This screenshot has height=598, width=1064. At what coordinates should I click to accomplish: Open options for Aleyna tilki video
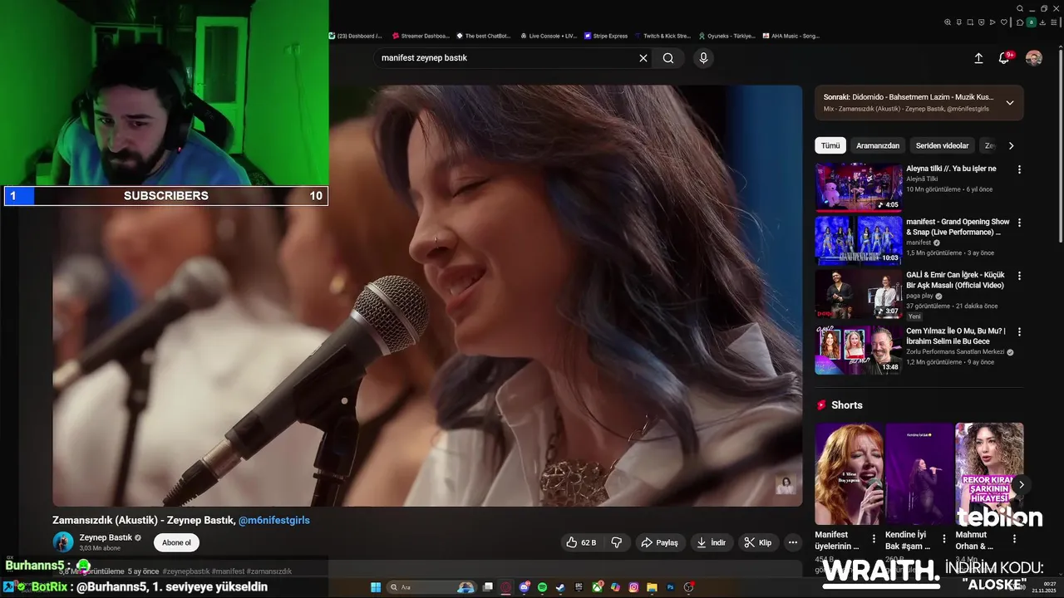pos(1019,169)
